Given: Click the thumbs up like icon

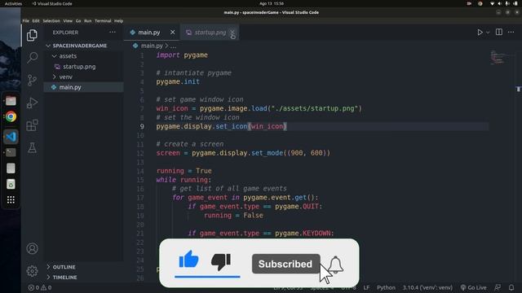Looking at the screenshot, I should click(188, 260).
